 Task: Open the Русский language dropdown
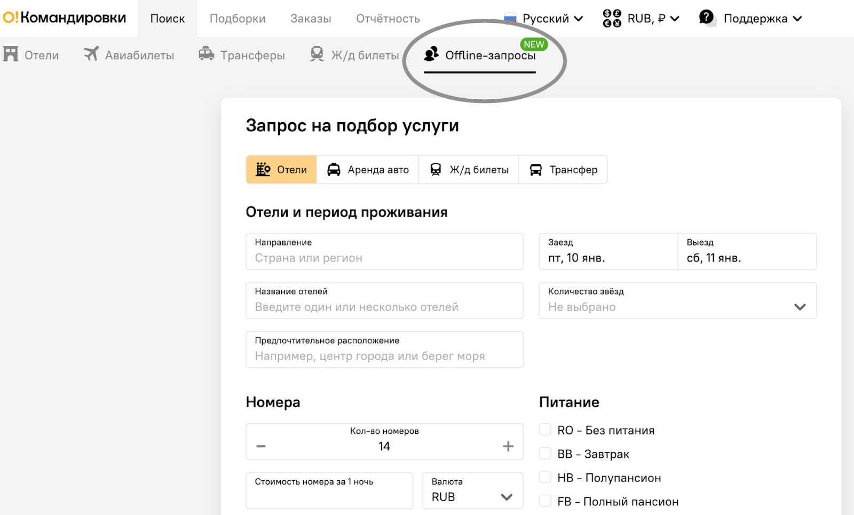pyautogui.click(x=544, y=18)
